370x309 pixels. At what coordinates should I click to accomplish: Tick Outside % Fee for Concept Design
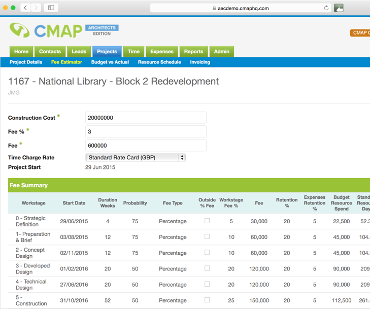pos(207,252)
